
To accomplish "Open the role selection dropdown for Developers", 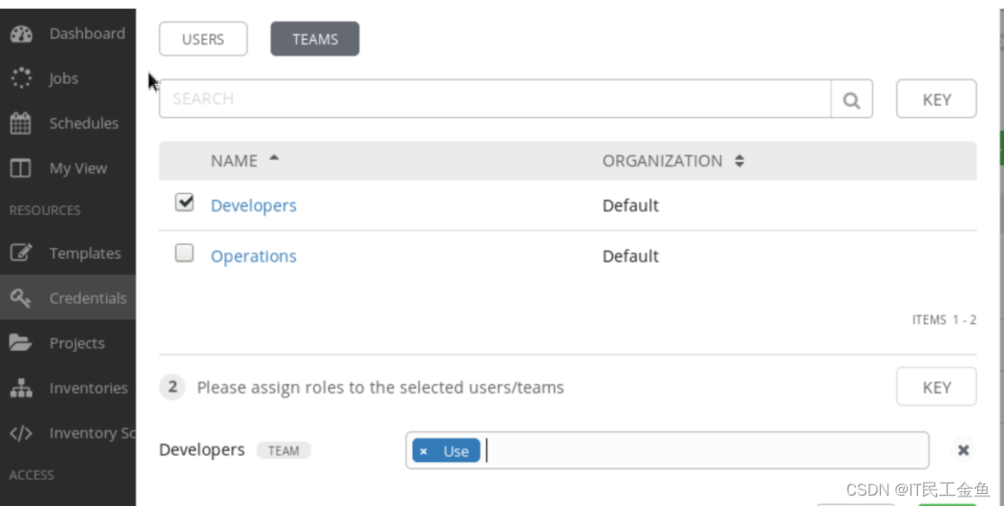I will coord(701,451).
